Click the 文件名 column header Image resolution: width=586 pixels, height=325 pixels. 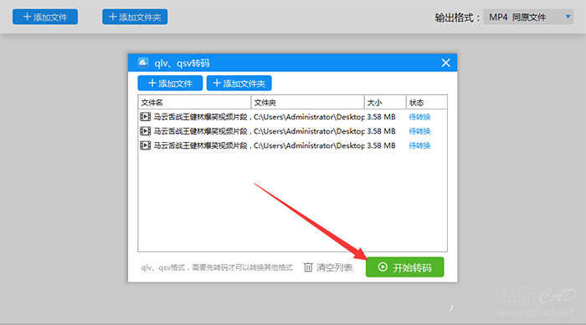194,102
